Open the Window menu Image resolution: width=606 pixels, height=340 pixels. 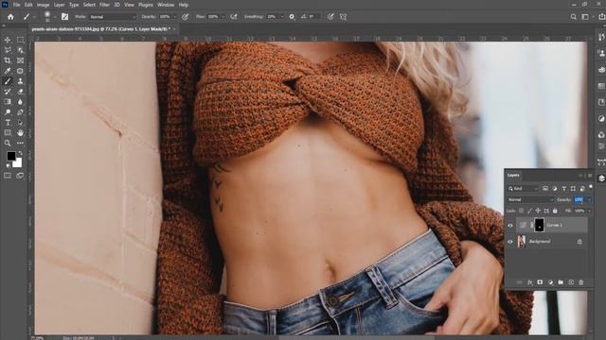tap(166, 5)
